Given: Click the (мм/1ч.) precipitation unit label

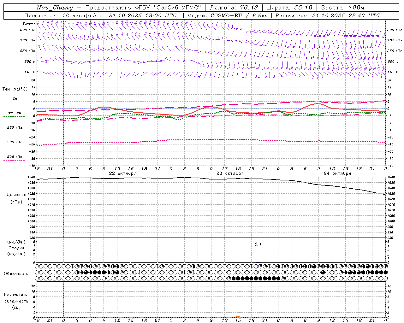Looking at the screenshot, I should point(16,254).
